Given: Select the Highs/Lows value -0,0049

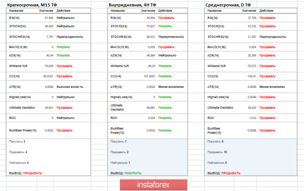Looking at the screenshot, I should [252, 97].
